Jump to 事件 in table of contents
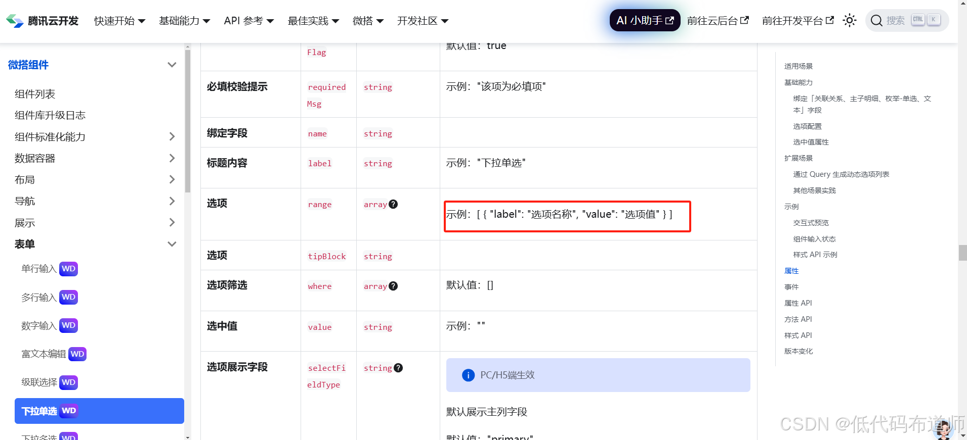Viewport: 967px width, 440px height. [791, 287]
